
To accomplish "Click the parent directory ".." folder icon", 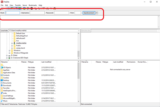I will pyautogui.click(x=2, y=65).
